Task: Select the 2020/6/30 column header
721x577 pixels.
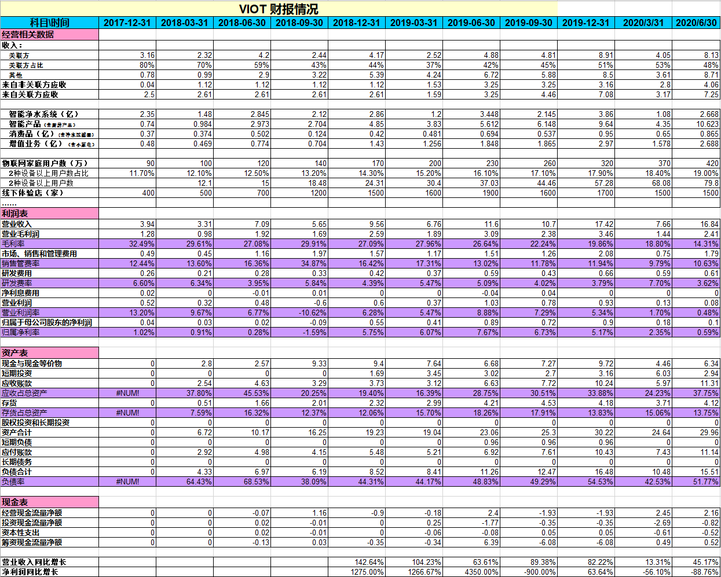Action: click(696, 23)
